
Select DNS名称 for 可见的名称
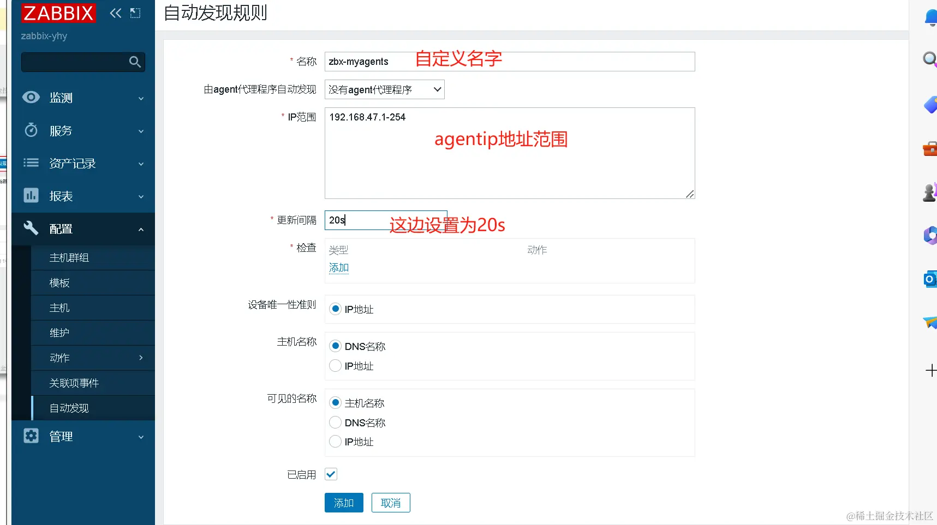(x=336, y=423)
